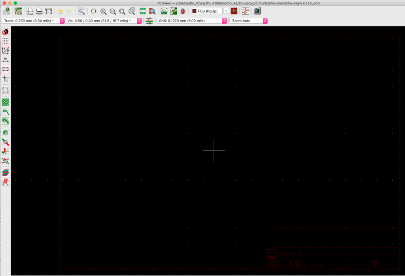Open the Plot dialog icon
Screen dimensions: 405x276
(49, 11)
